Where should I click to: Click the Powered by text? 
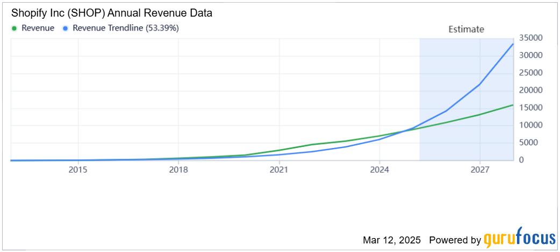click(x=455, y=240)
